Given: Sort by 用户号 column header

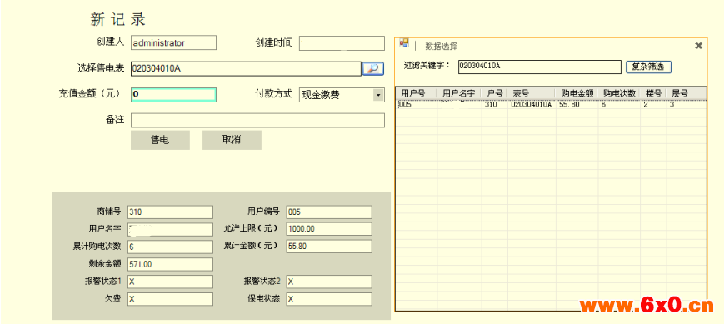Looking at the screenshot, I should (416, 93).
